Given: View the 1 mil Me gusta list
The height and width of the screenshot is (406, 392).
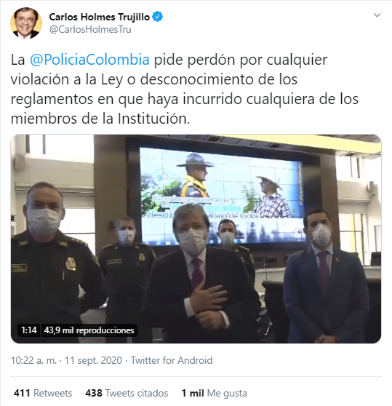Looking at the screenshot, I should [215, 393].
